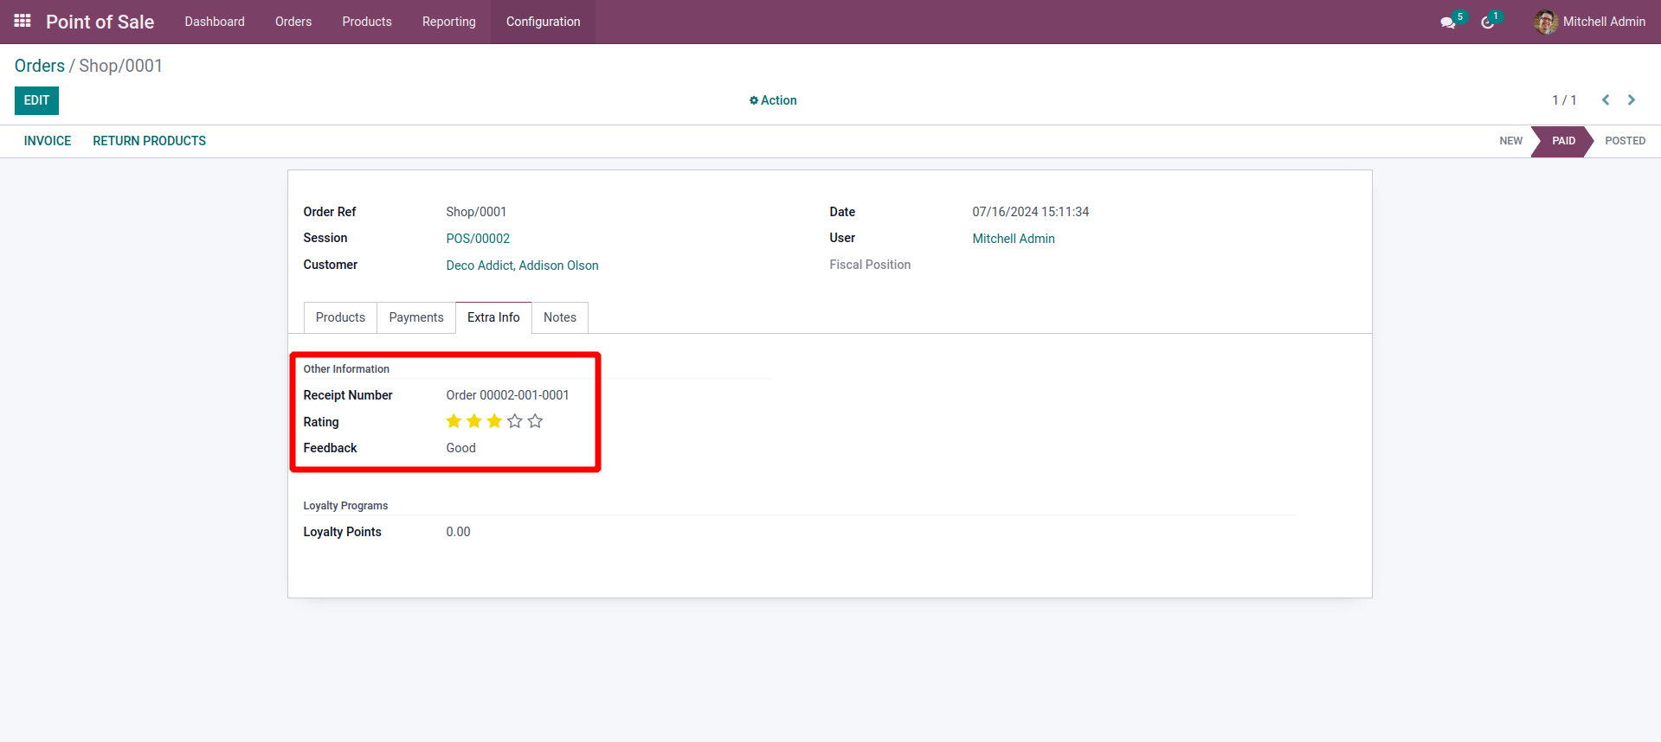Switch to the Products tab

point(340,317)
